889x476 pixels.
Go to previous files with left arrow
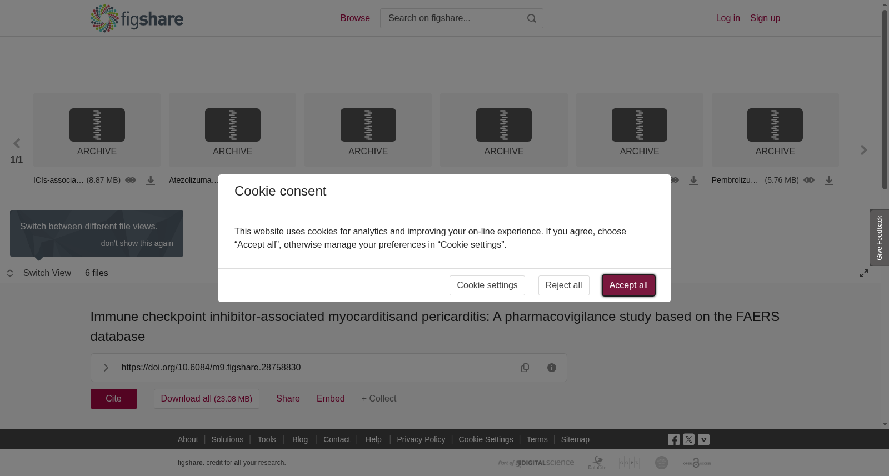click(x=17, y=143)
